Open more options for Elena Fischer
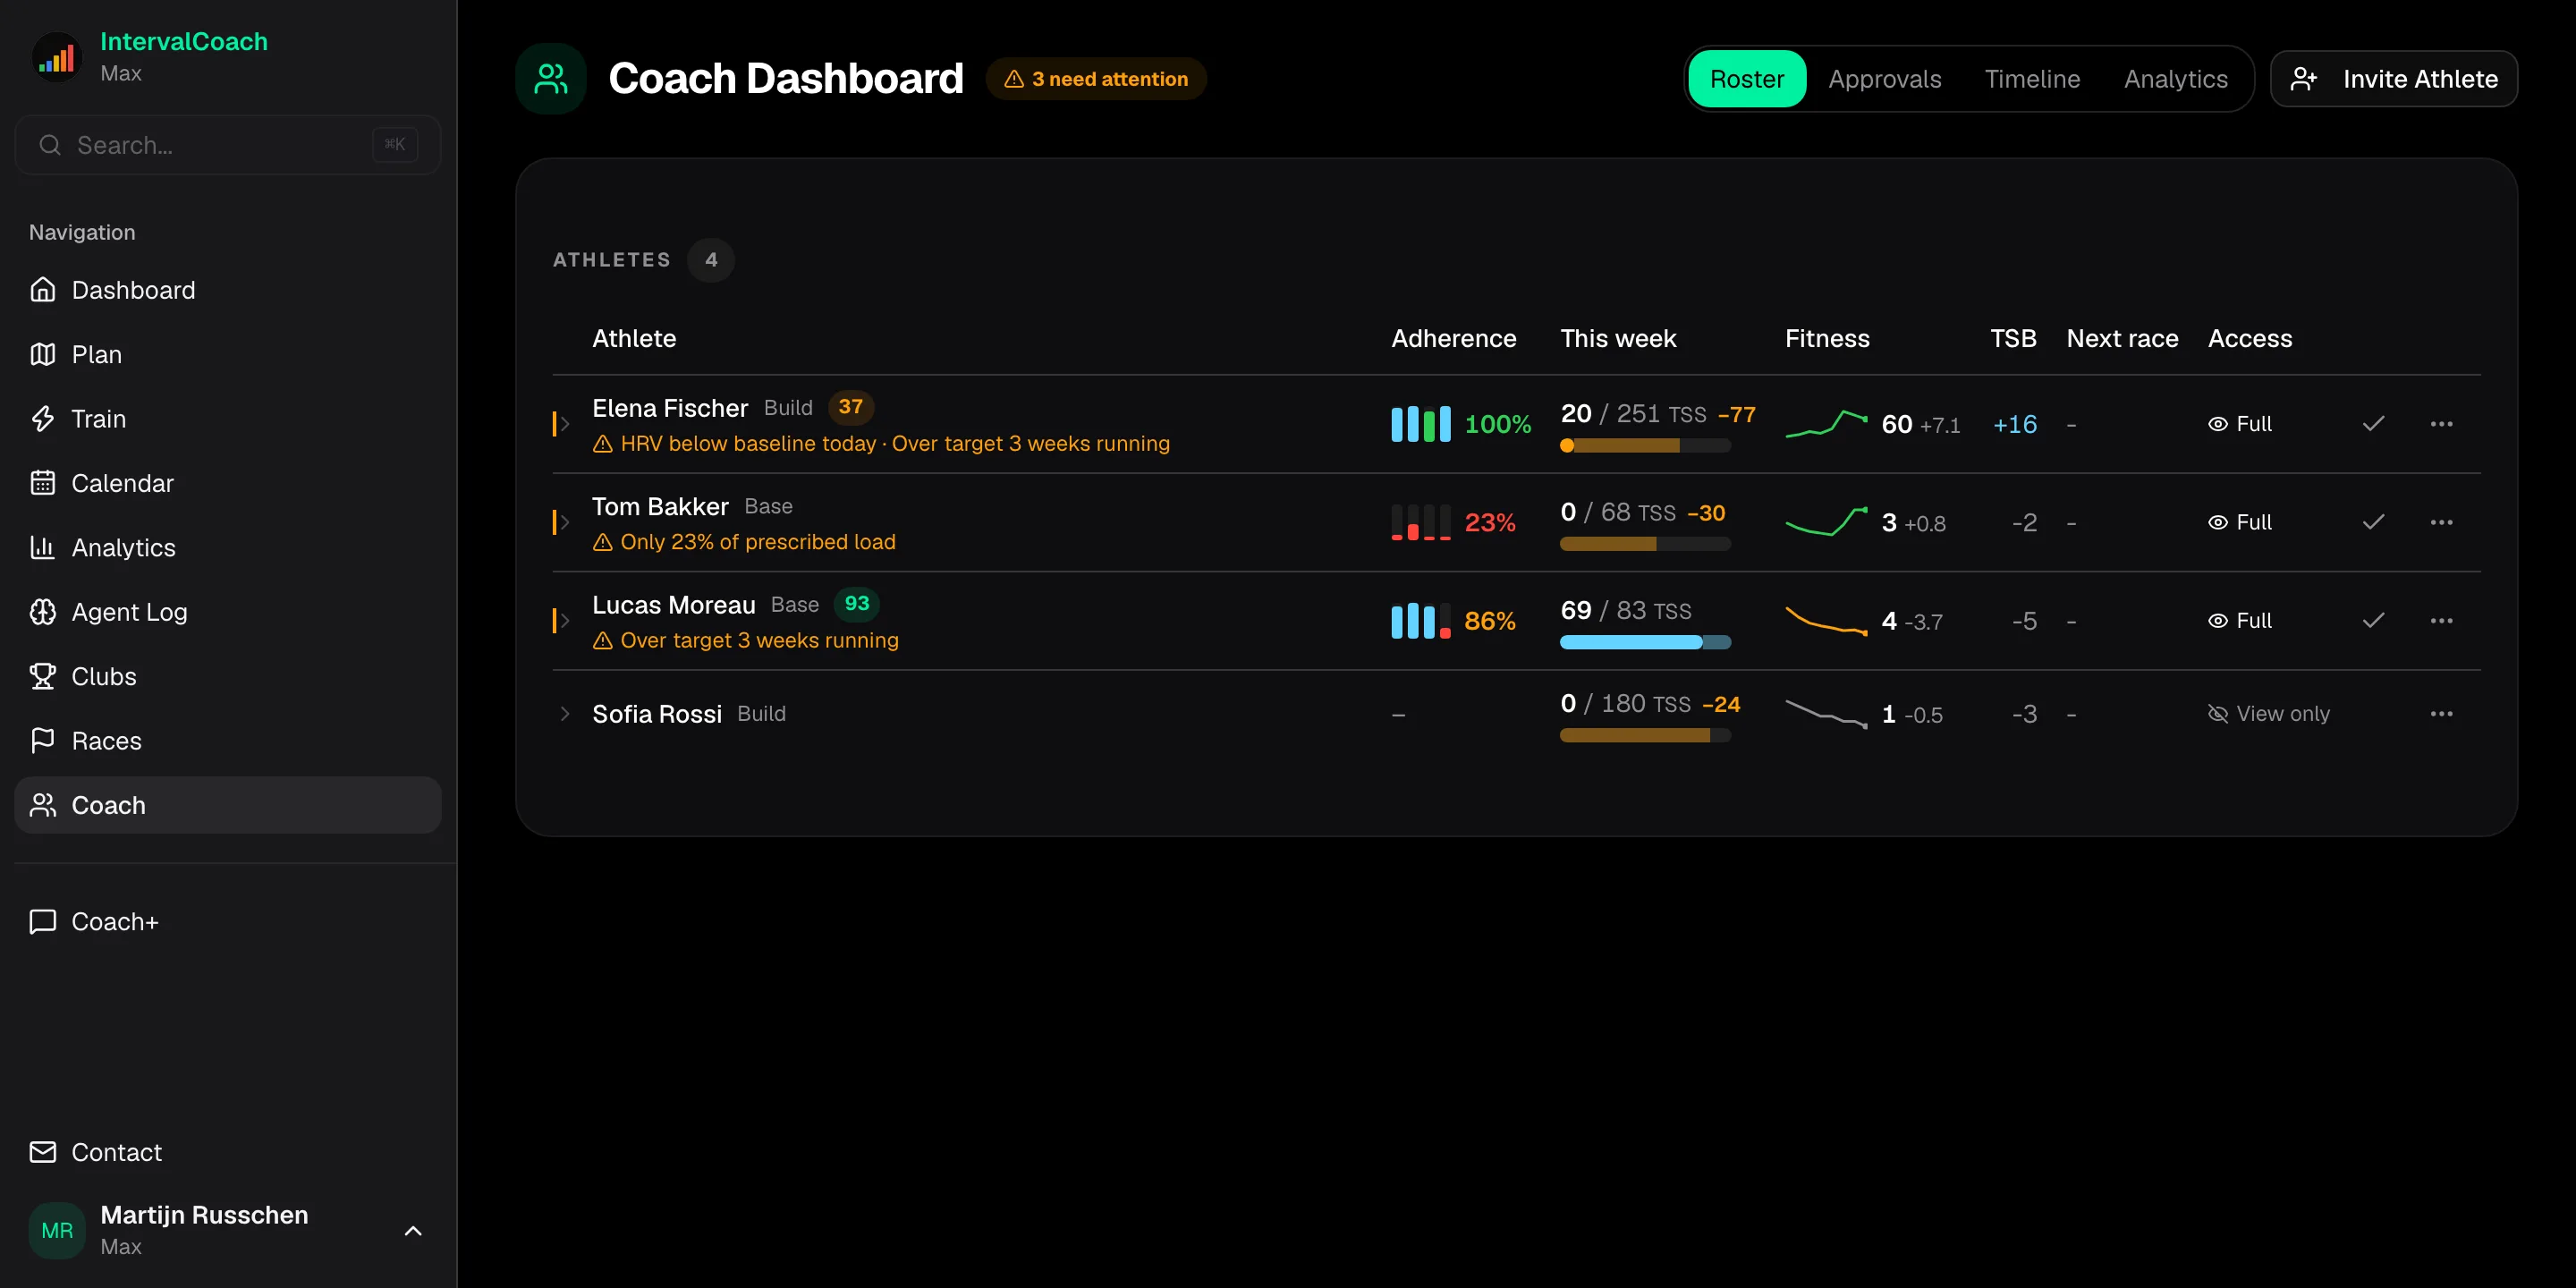The image size is (2576, 1288). pyautogui.click(x=2441, y=424)
